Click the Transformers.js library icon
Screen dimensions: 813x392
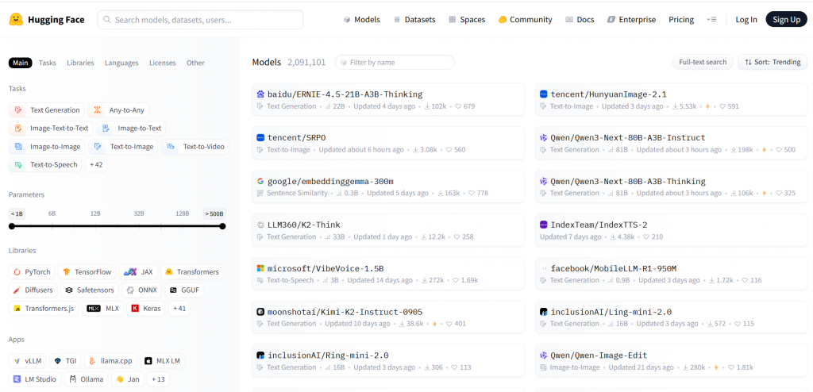tap(17, 309)
